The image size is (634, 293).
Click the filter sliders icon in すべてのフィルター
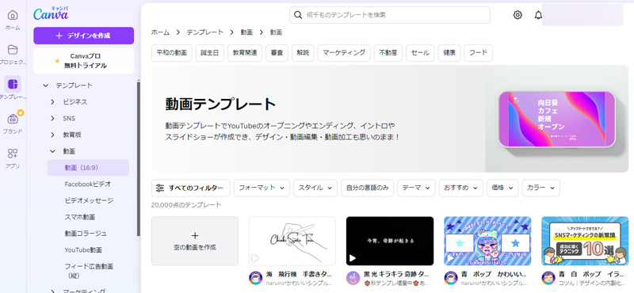click(x=160, y=188)
